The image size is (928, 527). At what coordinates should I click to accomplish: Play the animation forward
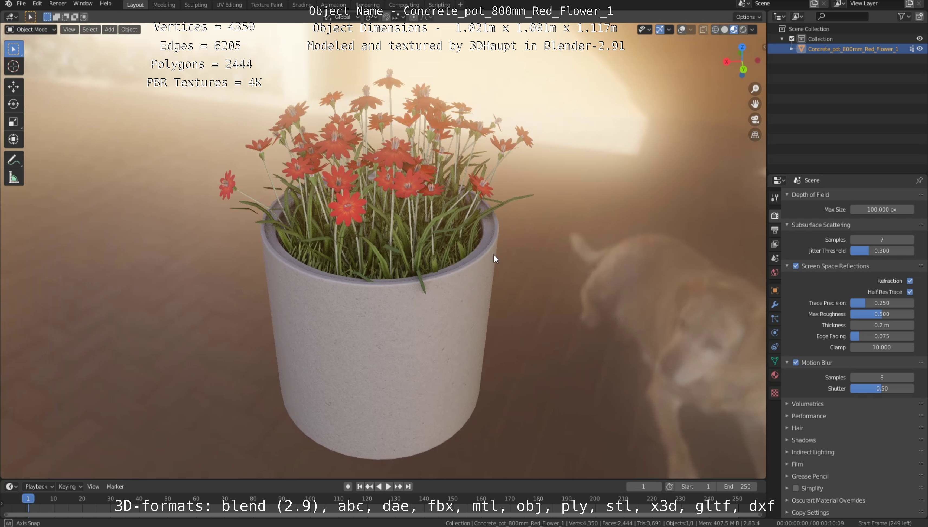pyautogui.click(x=388, y=486)
